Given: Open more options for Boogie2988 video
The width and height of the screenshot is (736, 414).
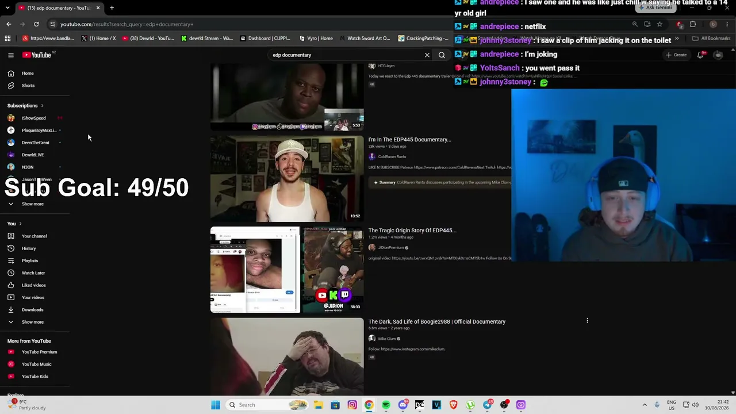Looking at the screenshot, I should [x=587, y=321].
